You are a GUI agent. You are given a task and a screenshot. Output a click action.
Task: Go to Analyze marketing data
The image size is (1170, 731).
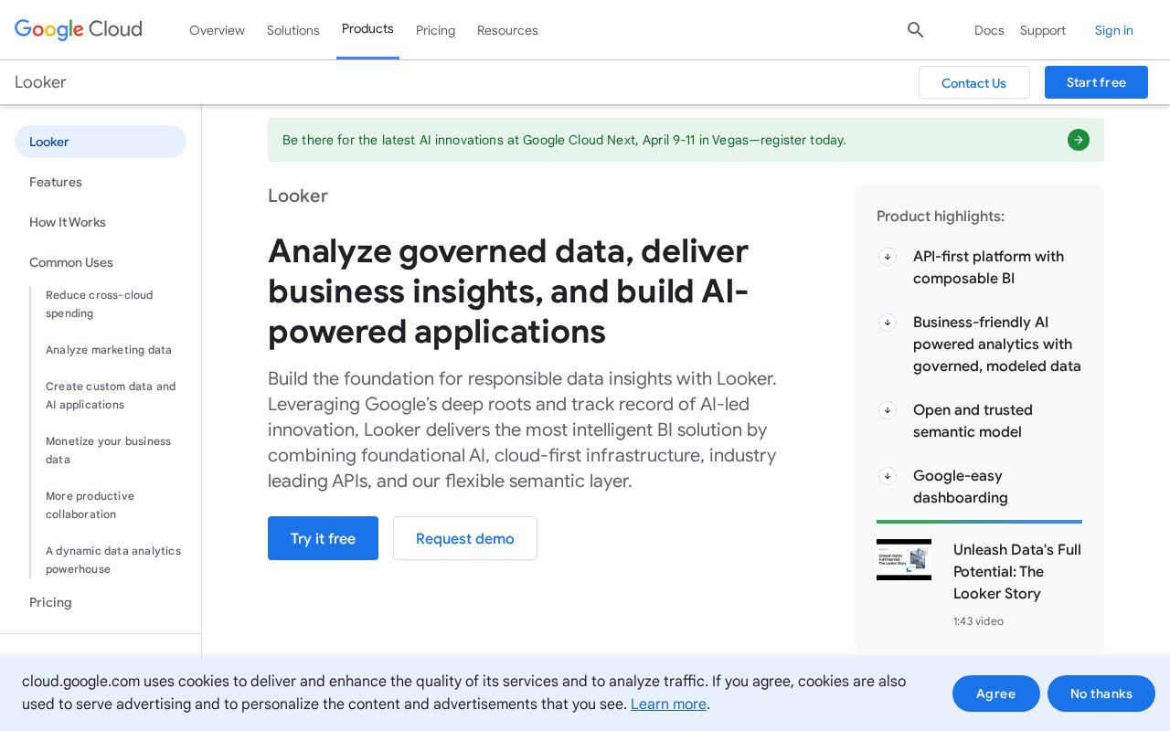point(109,350)
